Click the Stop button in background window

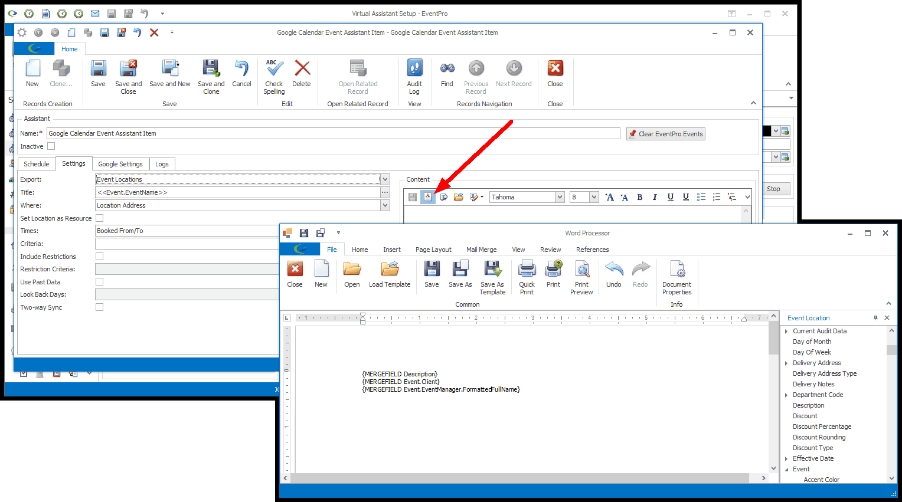(773, 189)
